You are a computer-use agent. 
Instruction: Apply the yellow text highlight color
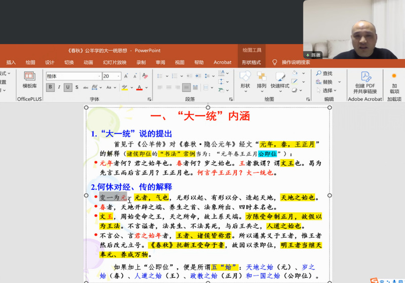[125, 88]
